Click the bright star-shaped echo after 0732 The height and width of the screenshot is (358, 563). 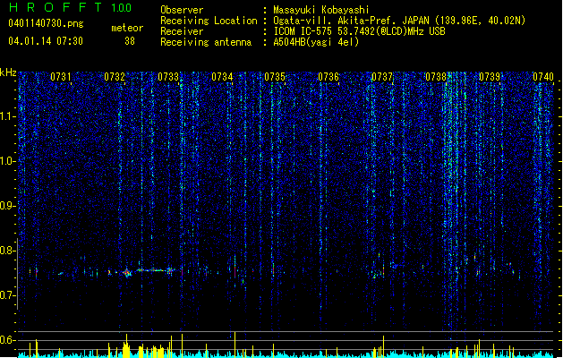[x=126, y=273]
